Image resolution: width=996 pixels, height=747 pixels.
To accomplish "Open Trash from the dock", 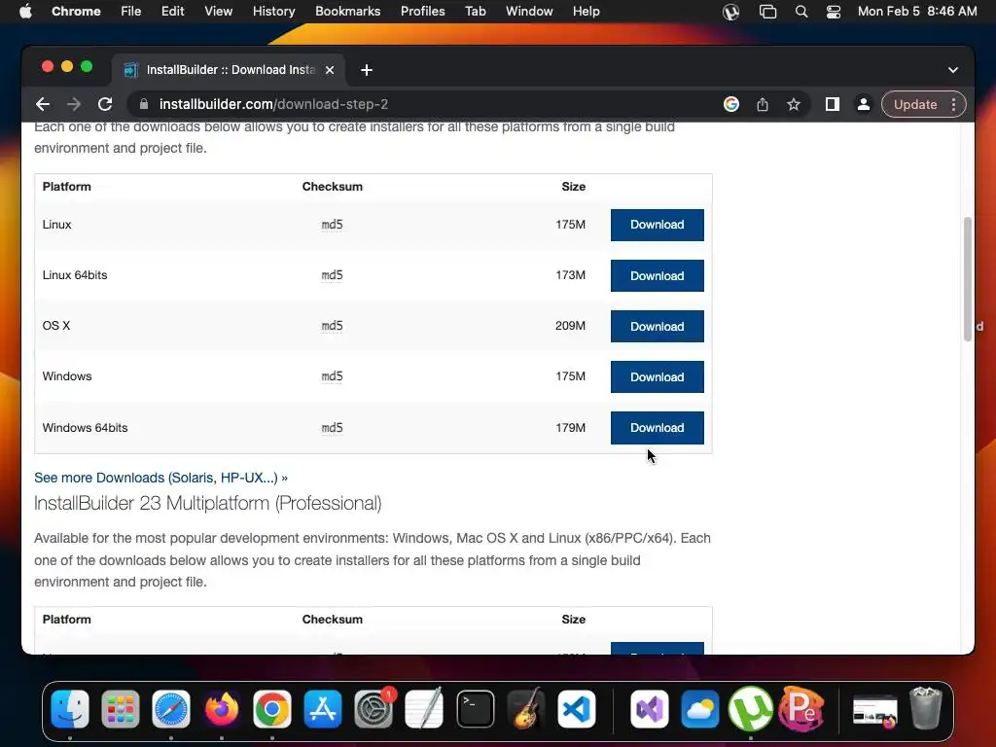I will (926, 708).
